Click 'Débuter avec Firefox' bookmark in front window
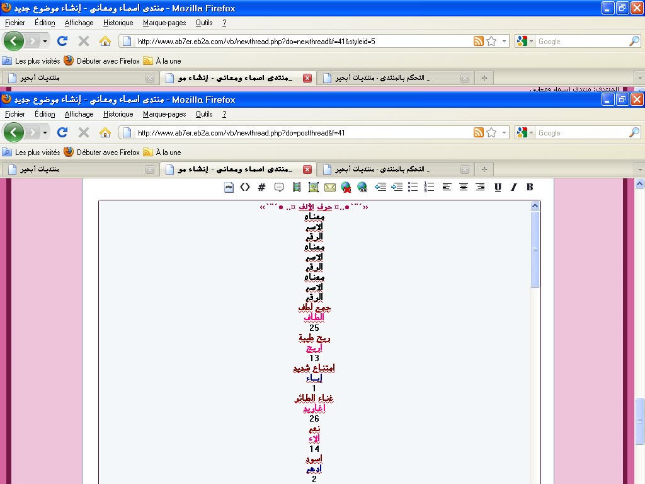 click(108, 153)
